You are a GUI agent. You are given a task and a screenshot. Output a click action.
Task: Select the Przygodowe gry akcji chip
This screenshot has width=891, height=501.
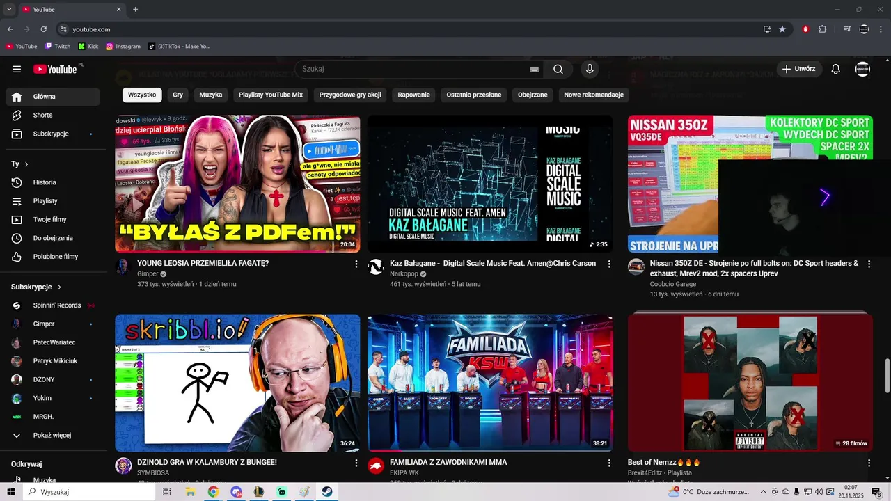[x=350, y=95]
